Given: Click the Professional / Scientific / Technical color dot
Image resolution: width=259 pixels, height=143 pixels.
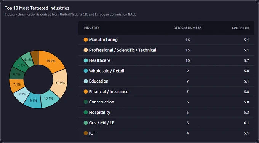Looking at the screenshot, I should [86, 50].
